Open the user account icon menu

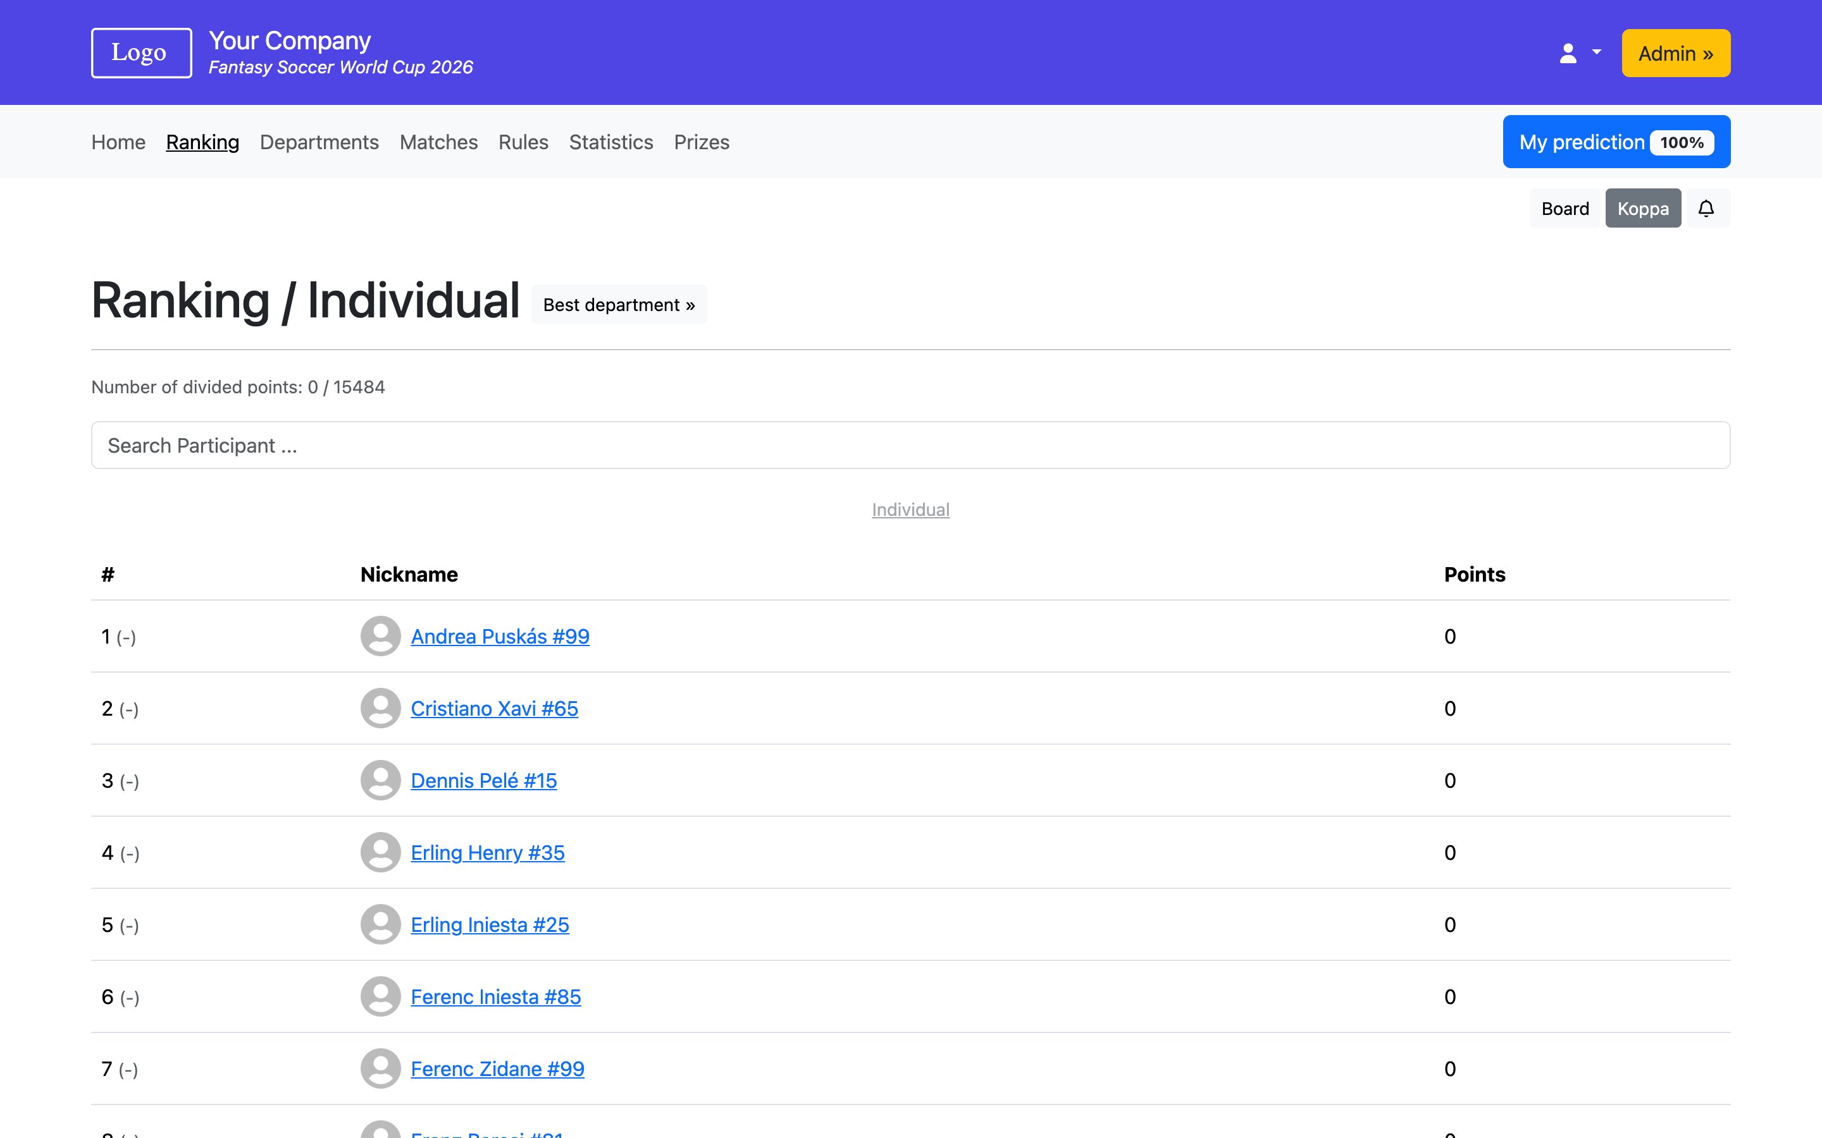(1568, 54)
